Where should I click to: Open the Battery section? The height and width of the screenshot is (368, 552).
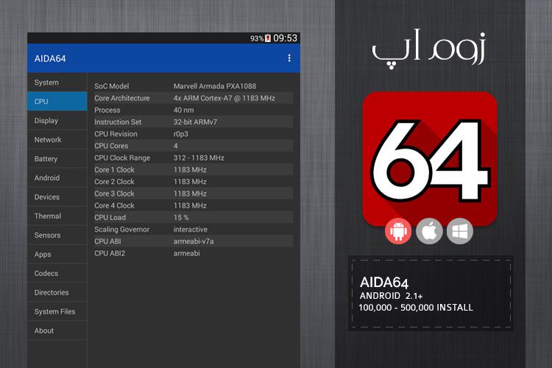click(57, 159)
